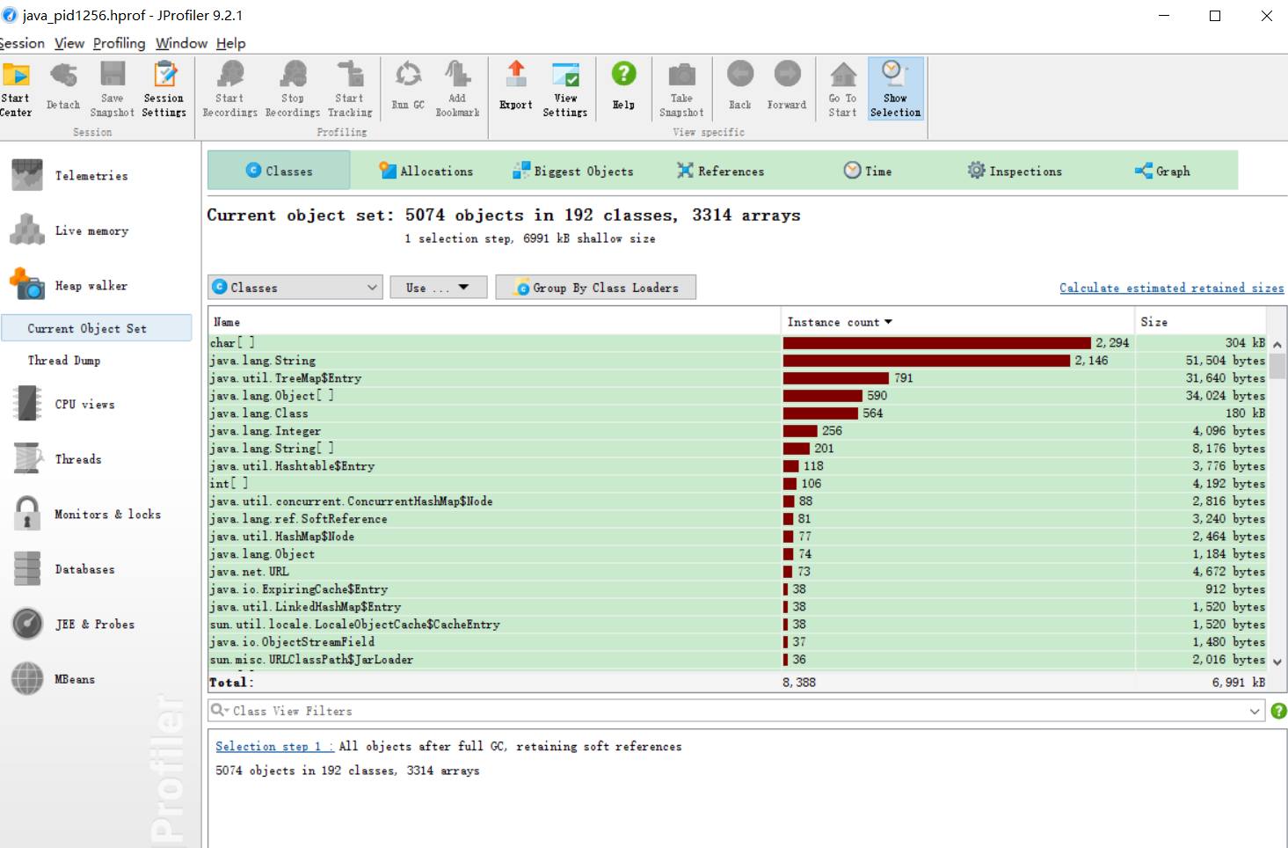Open the Classes aggregation dropdown

pos(295,287)
